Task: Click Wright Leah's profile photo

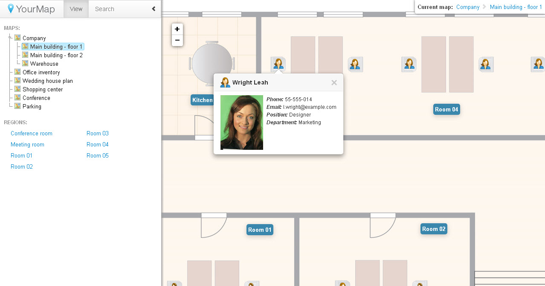Action: [x=242, y=123]
